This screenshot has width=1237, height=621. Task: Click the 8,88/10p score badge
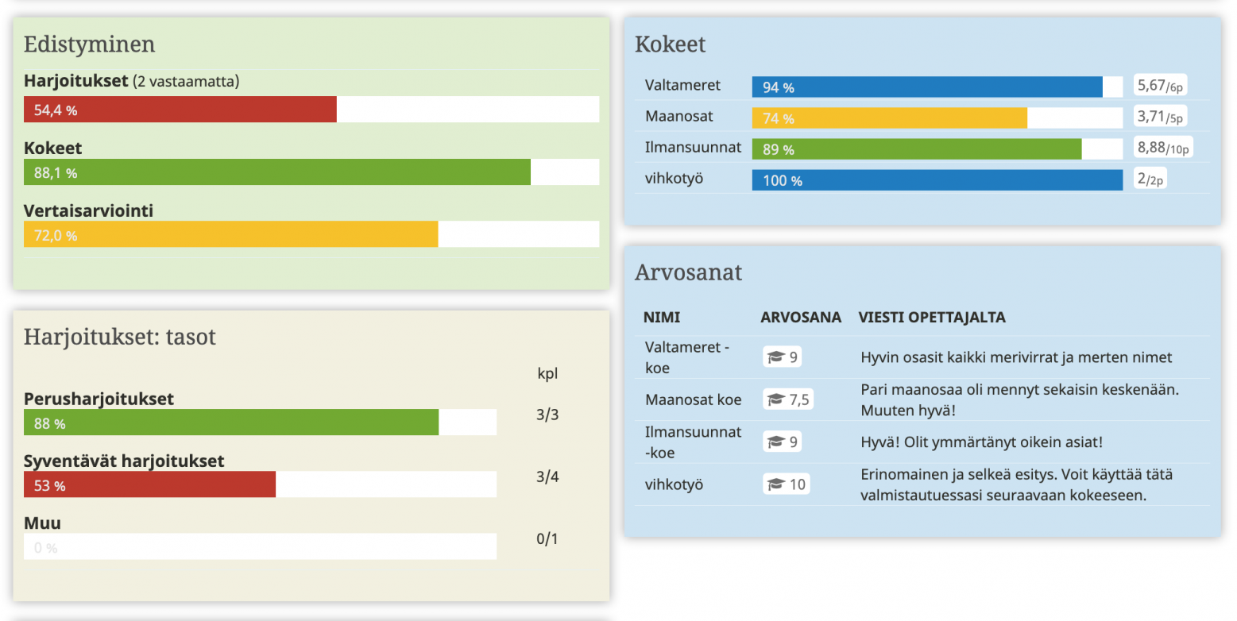pos(1164,148)
